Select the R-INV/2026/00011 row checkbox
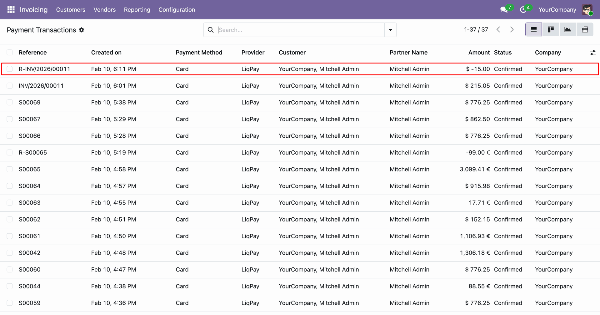Viewport: 600px width, 315px height. (x=10, y=69)
